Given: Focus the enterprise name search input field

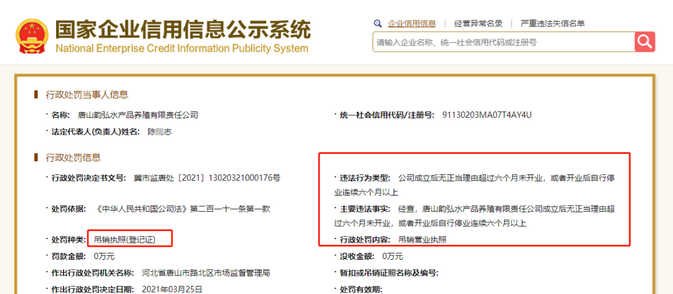Looking at the screenshot, I should (x=504, y=42).
